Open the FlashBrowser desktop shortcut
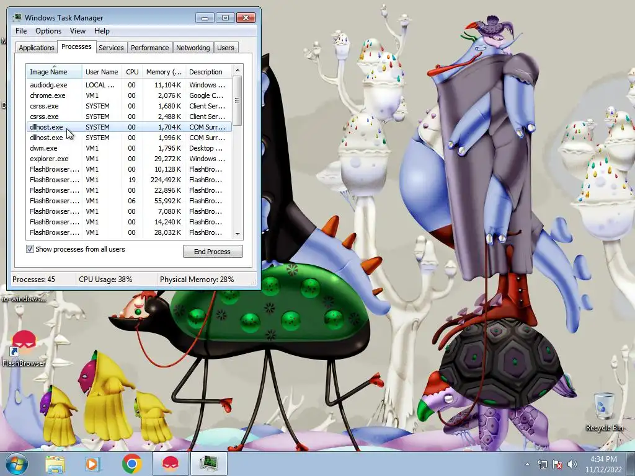The height and width of the screenshot is (476, 635). click(x=24, y=348)
